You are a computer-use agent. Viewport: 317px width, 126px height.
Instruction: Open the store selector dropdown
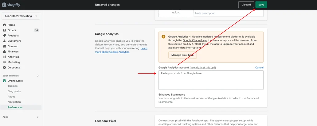click(x=21, y=16)
